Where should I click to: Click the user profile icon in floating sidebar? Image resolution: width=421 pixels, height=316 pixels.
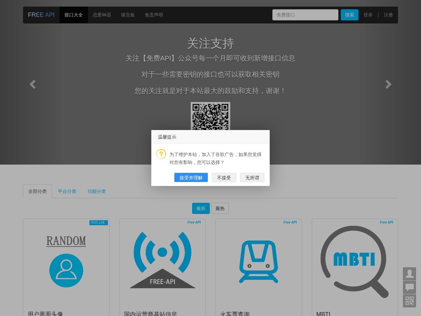tap(409, 274)
